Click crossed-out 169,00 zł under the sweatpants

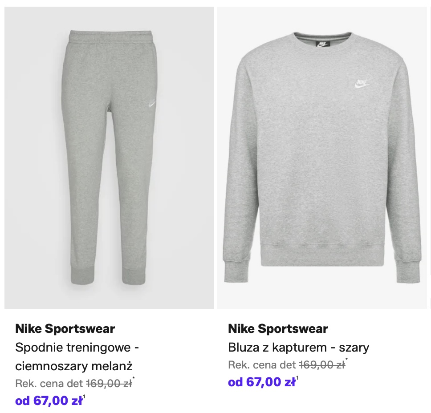tap(109, 384)
